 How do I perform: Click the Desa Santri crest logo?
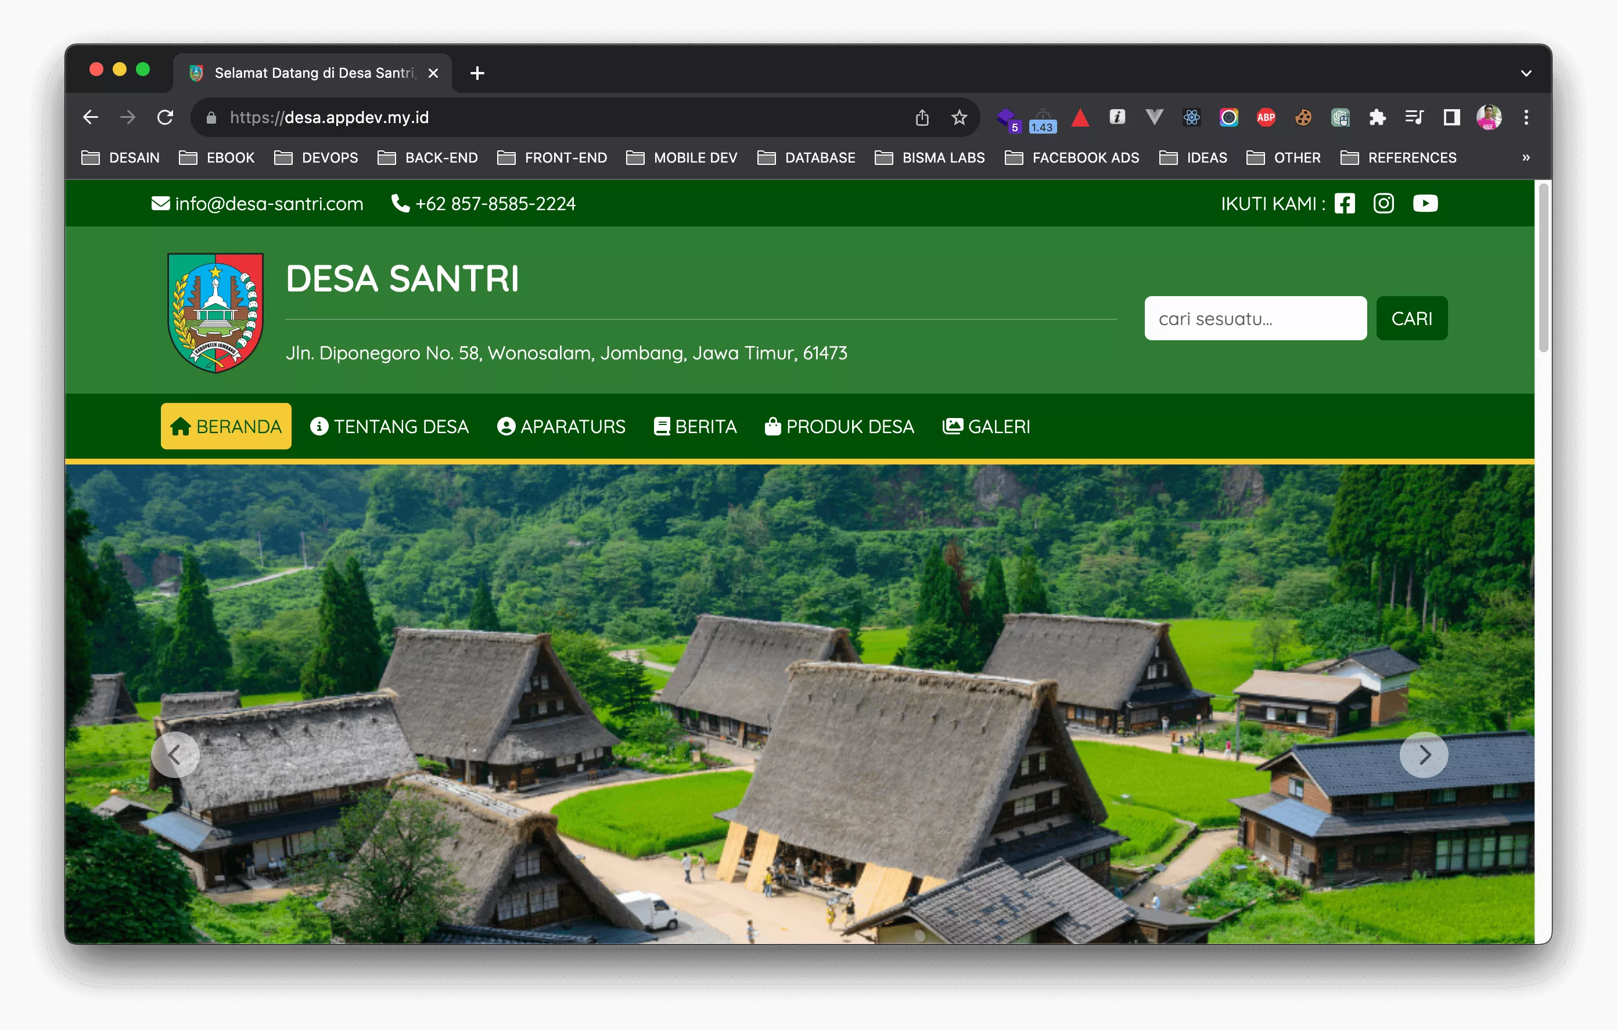[x=215, y=312]
